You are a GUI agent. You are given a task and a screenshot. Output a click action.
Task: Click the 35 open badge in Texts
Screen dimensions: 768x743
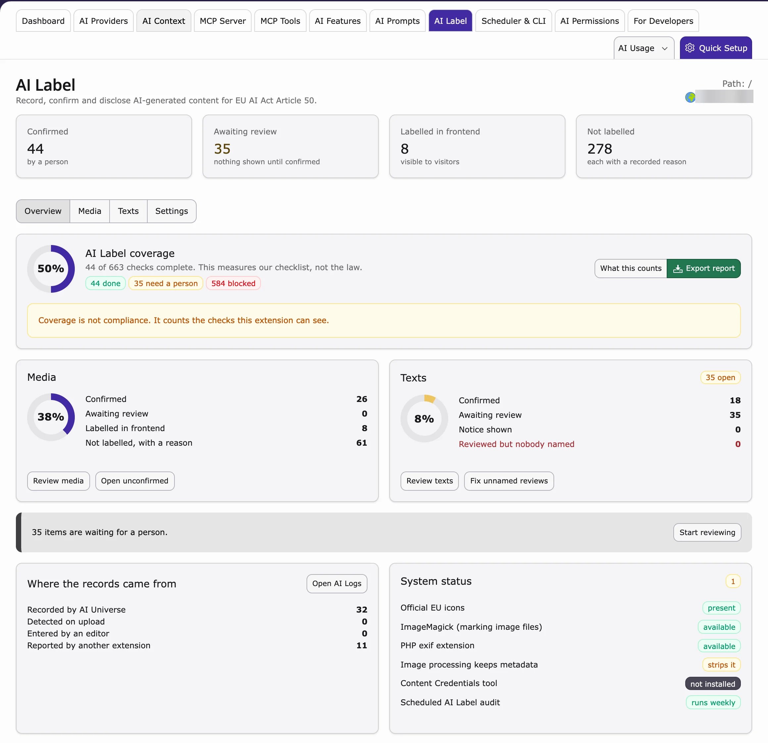click(x=720, y=377)
